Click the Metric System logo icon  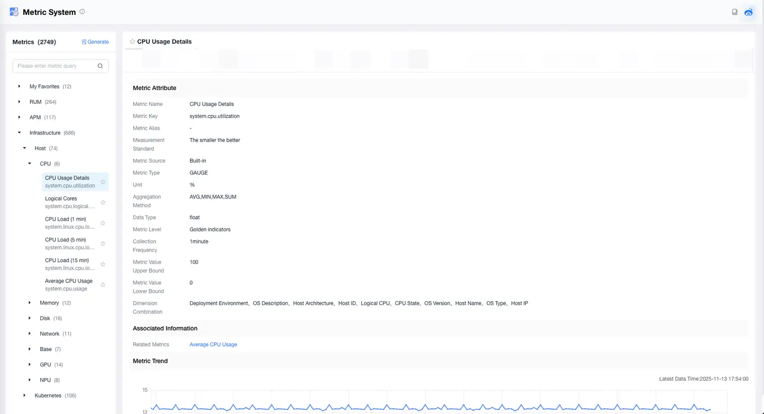point(14,12)
